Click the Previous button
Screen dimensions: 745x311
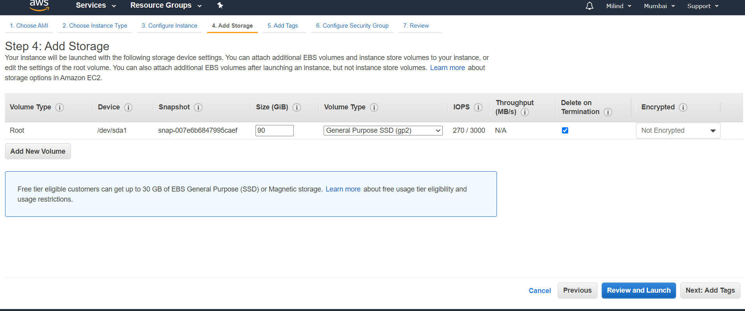click(x=577, y=290)
